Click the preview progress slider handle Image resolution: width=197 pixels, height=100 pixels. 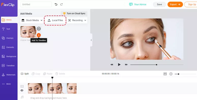[x=157, y=65]
